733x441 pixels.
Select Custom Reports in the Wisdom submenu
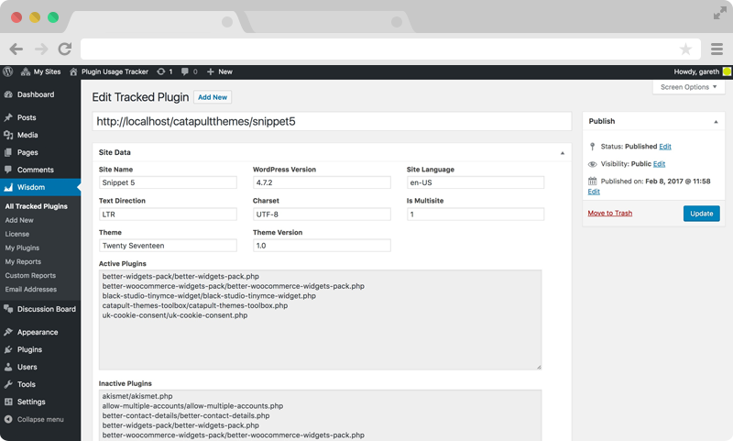(x=30, y=275)
